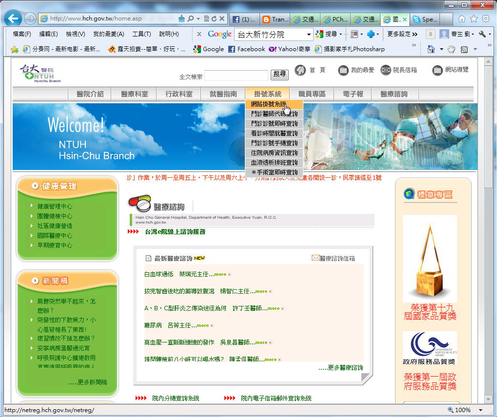497x417 pixels.
Task: Open the 檢視(V) menu
Action: [x=76, y=34]
